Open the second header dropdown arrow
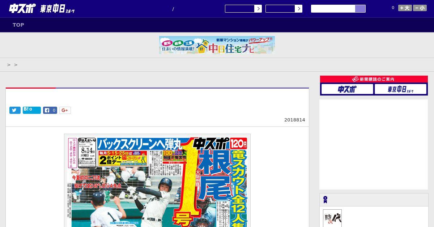 point(298,9)
